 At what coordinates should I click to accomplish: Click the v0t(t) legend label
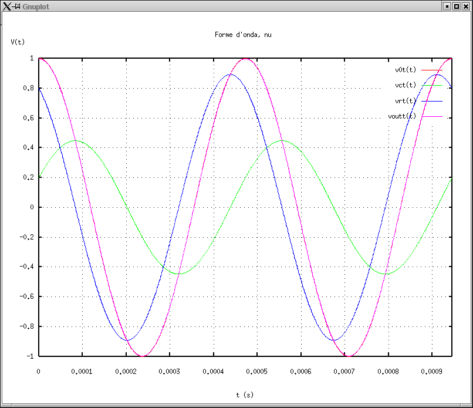pos(406,70)
